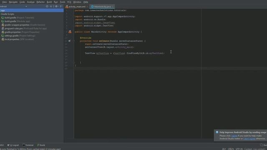This screenshot has height=150, width=267.
Task: Open the Analyze menu
Action: pos(30,2)
